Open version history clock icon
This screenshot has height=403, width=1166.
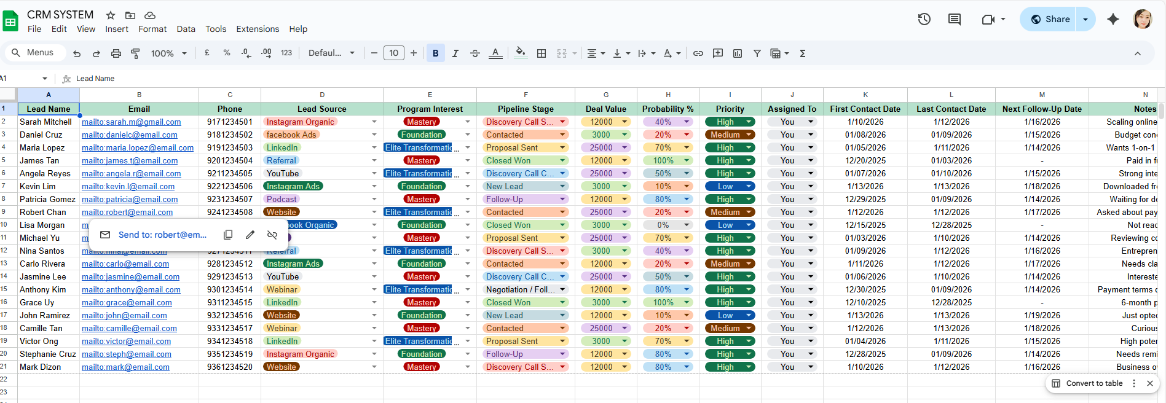pyautogui.click(x=924, y=19)
